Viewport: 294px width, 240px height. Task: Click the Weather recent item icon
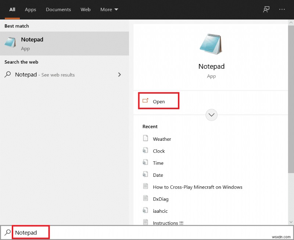point(146,139)
